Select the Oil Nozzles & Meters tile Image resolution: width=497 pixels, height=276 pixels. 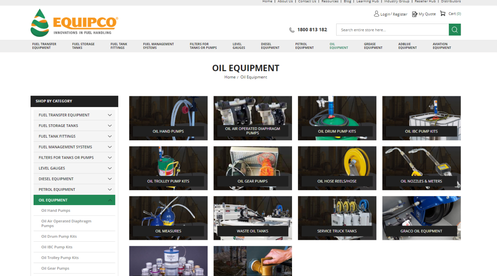pos(421,168)
